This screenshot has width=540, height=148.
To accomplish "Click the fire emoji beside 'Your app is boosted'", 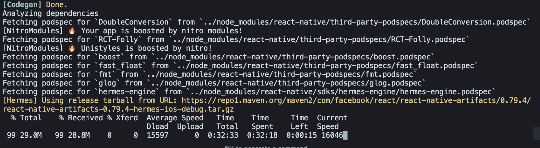I will pyautogui.click(x=72, y=31).
